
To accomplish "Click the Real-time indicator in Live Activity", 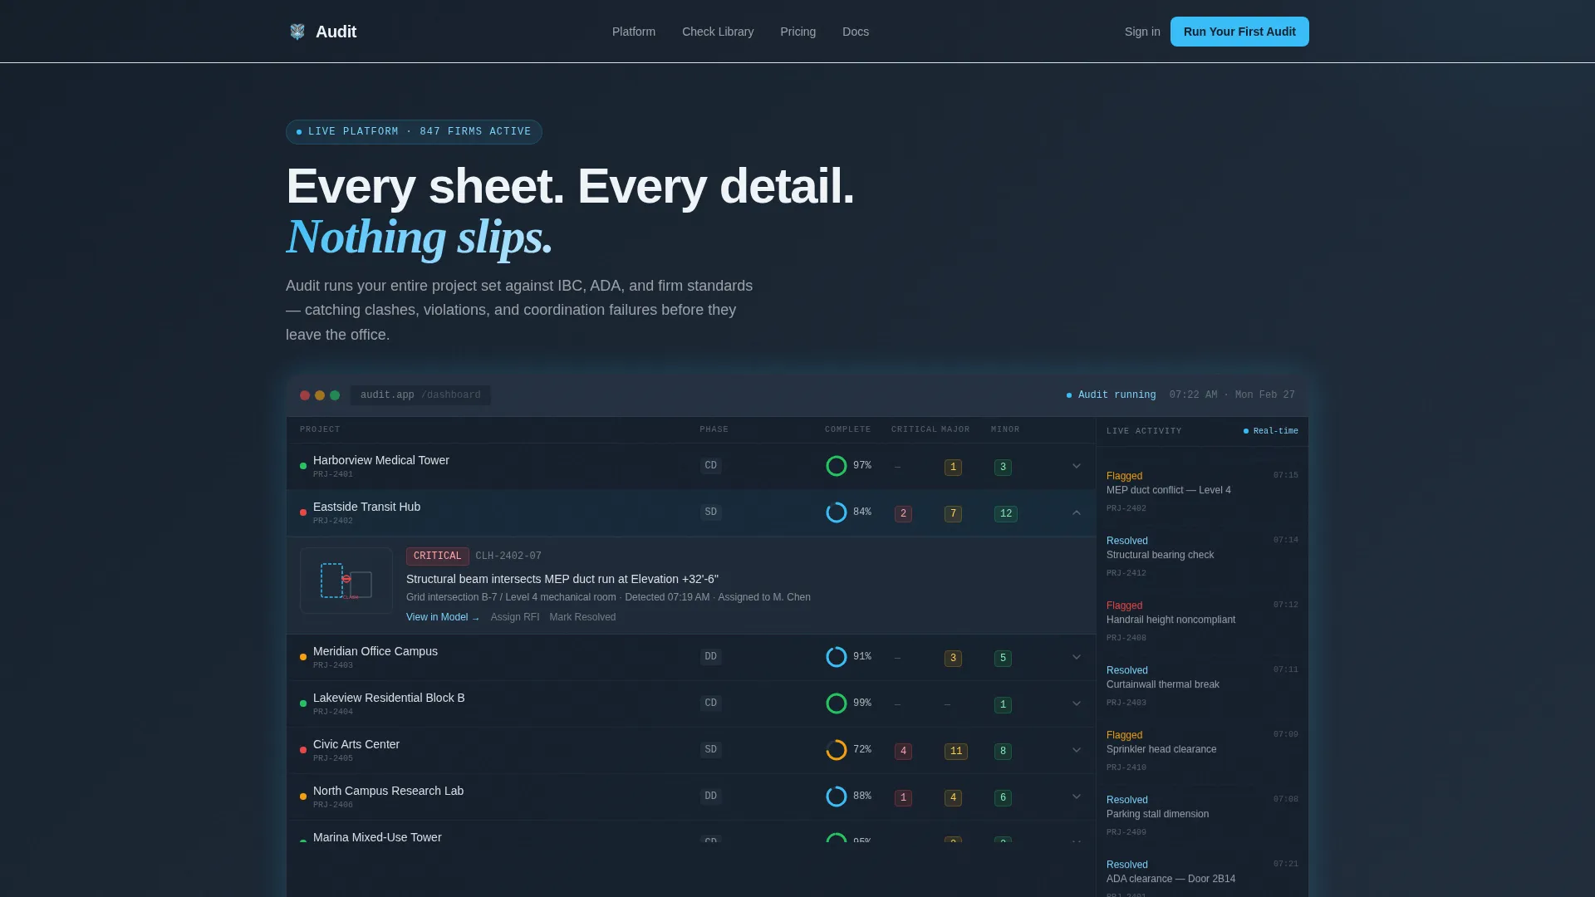I will [x=1271, y=431].
